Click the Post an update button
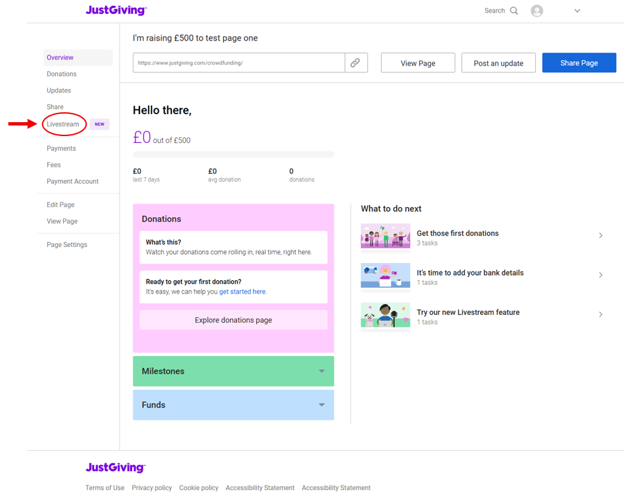Viewport: 624px width, 500px height. pyautogui.click(x=499, y=63)
